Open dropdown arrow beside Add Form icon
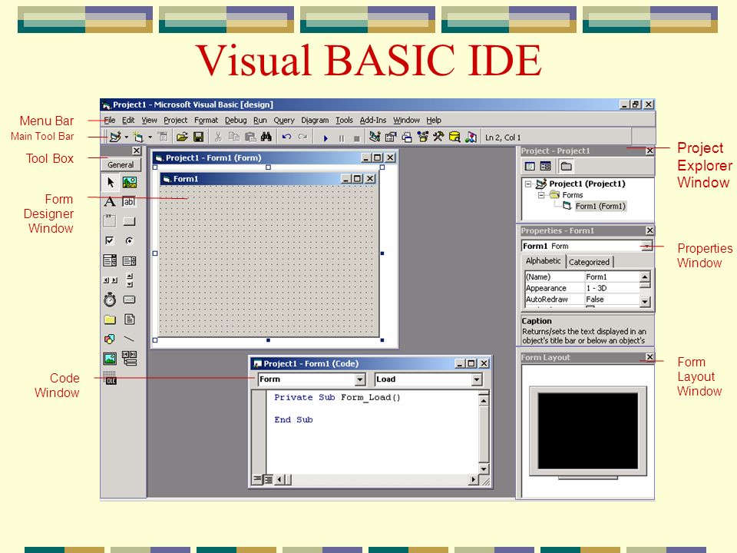 point(150,137)
